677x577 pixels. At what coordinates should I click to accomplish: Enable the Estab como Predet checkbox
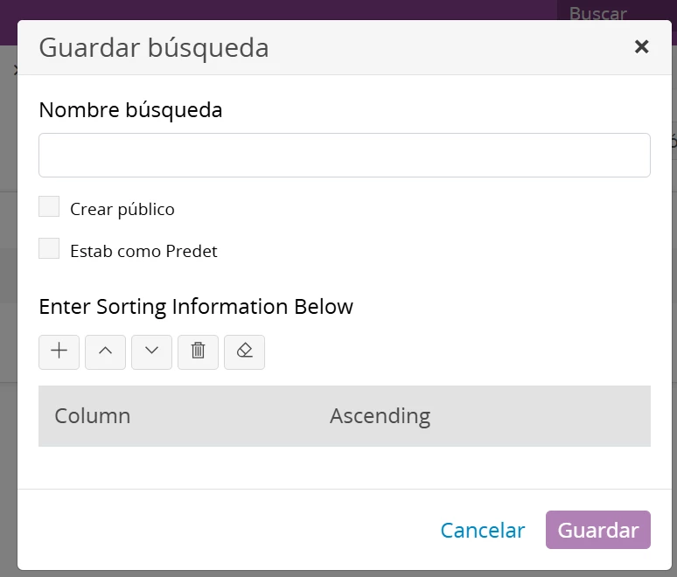[x=49, y=248]
